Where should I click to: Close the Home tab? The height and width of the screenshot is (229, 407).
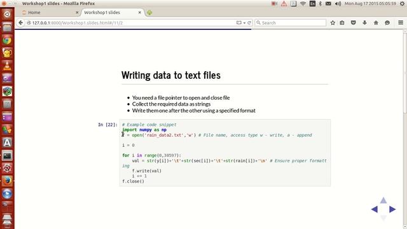(x=77, y=13)
